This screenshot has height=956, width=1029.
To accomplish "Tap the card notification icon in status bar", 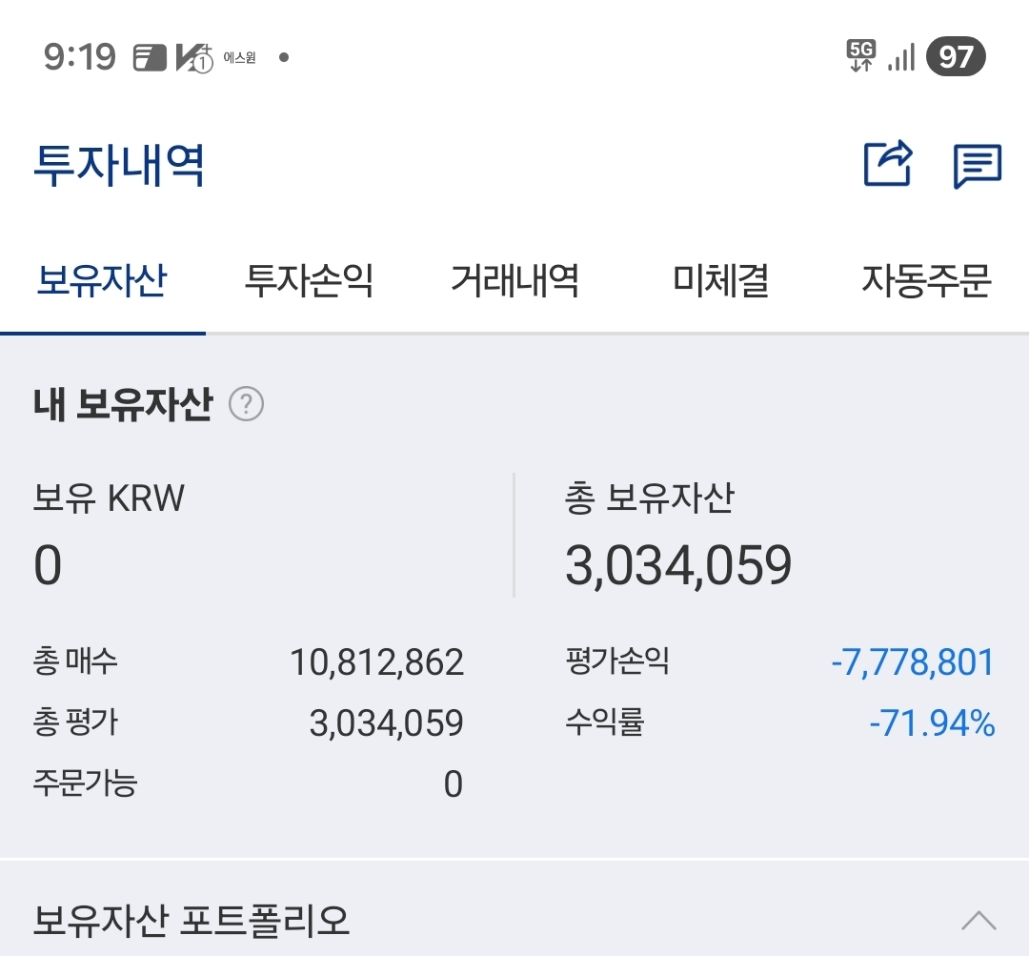I will click(x=150, y=57).
